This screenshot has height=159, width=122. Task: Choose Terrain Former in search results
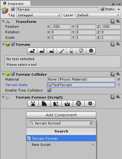point(61,138)
